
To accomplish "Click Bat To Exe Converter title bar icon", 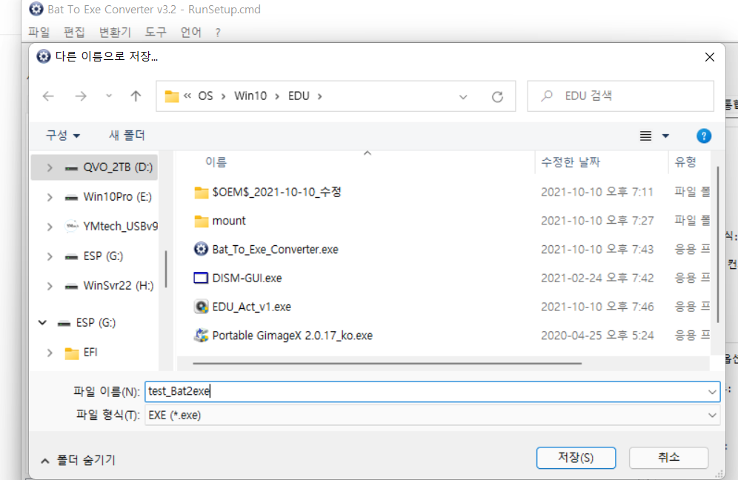I will point(36,9).
